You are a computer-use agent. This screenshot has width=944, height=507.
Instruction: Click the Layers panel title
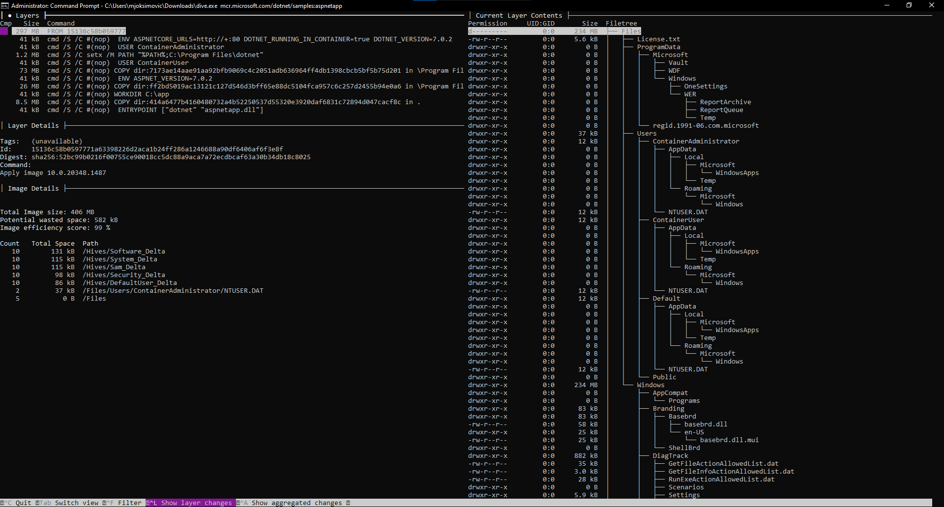(x=27, y=15)
